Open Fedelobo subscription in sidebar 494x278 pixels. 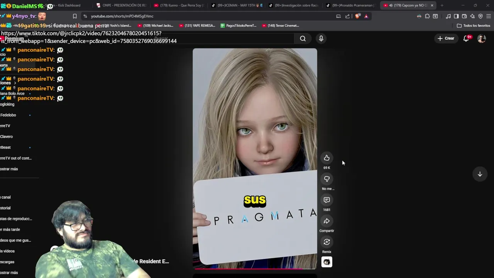tap(8, 115)
